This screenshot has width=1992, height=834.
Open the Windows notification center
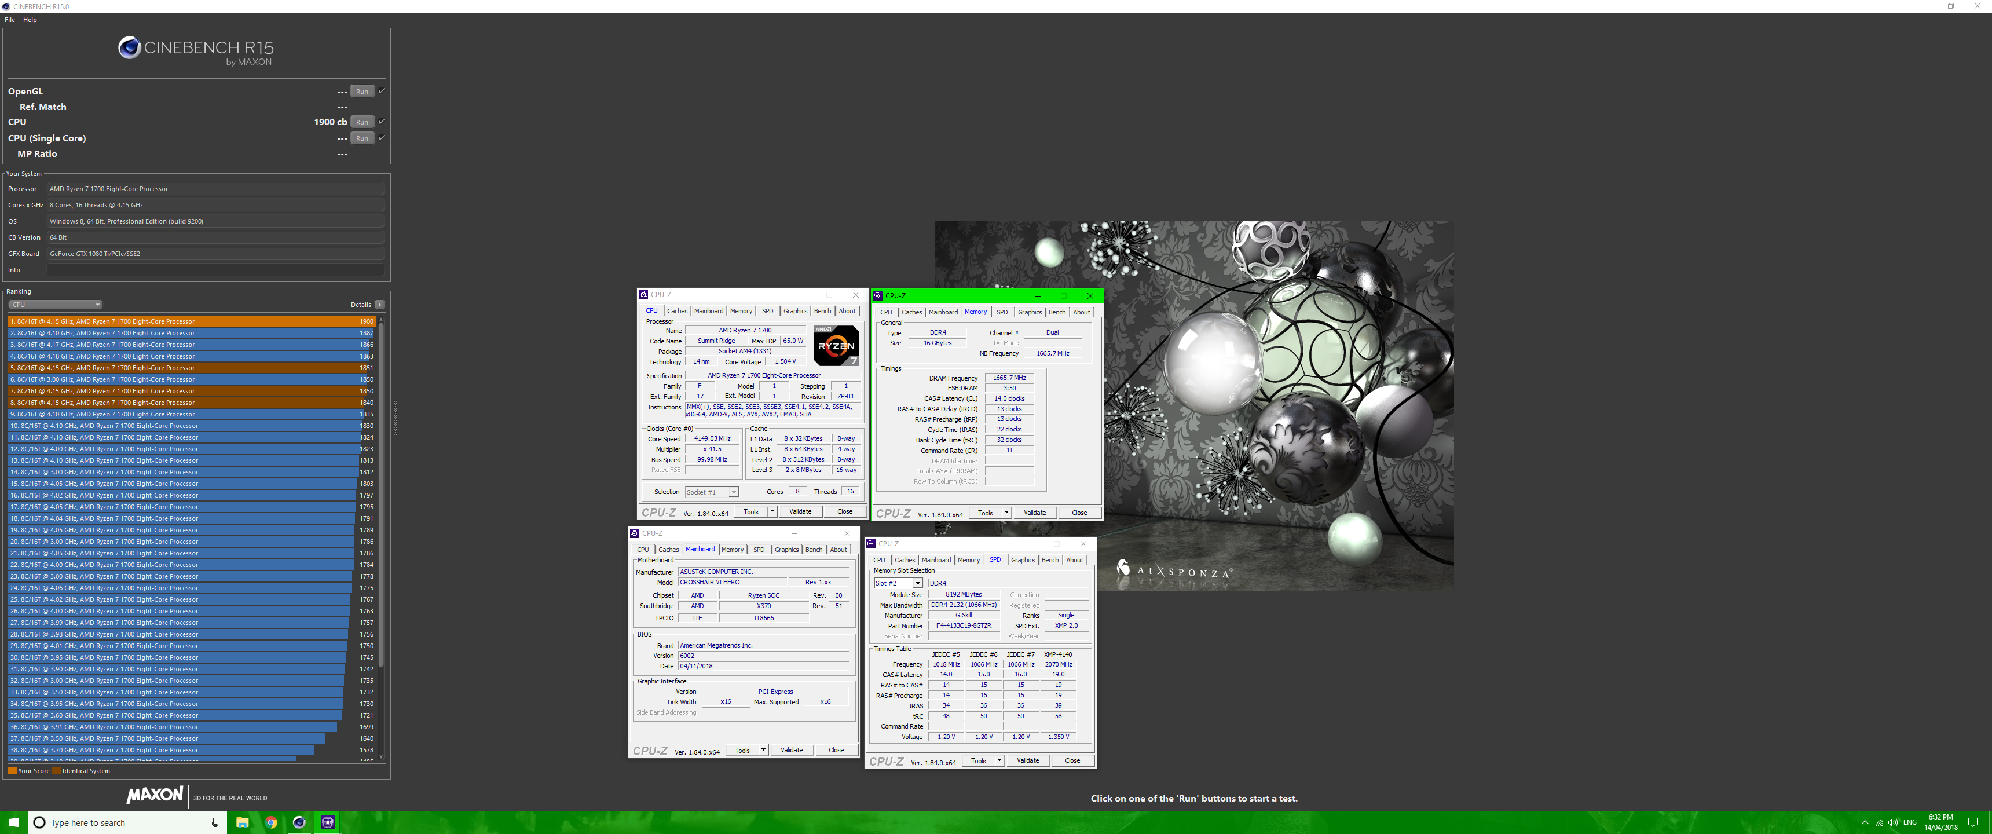[x=1973, y=822]
